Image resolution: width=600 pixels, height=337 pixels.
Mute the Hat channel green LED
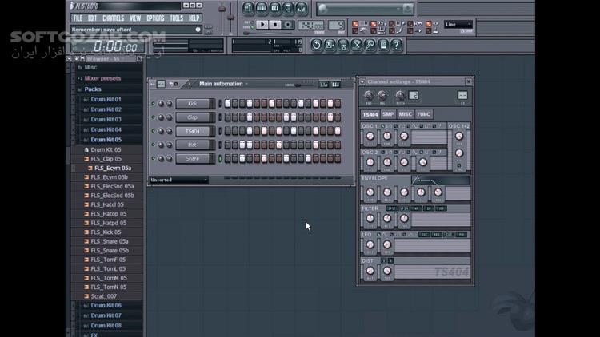(x=153, y=145)
